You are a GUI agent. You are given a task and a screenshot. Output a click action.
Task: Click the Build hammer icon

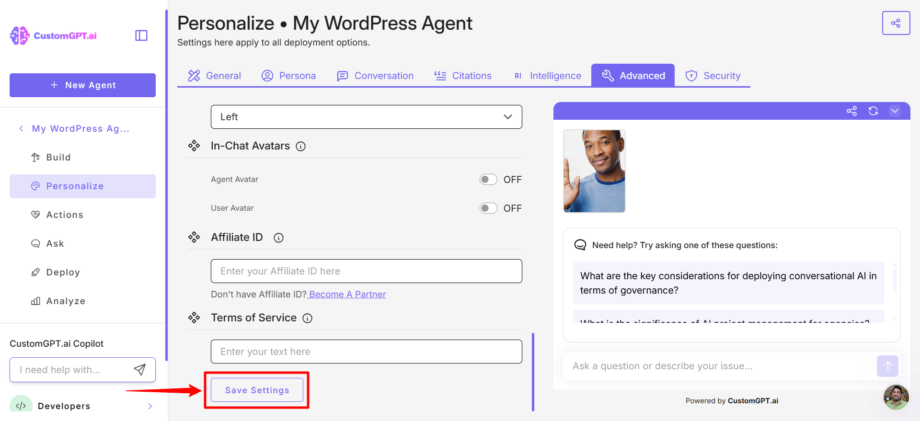[x=35, y=158]
